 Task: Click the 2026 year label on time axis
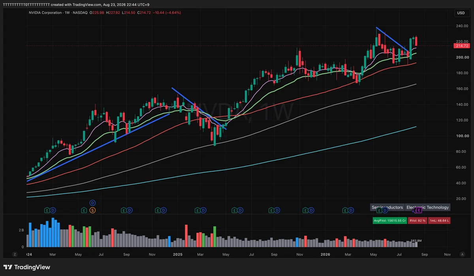324,255
